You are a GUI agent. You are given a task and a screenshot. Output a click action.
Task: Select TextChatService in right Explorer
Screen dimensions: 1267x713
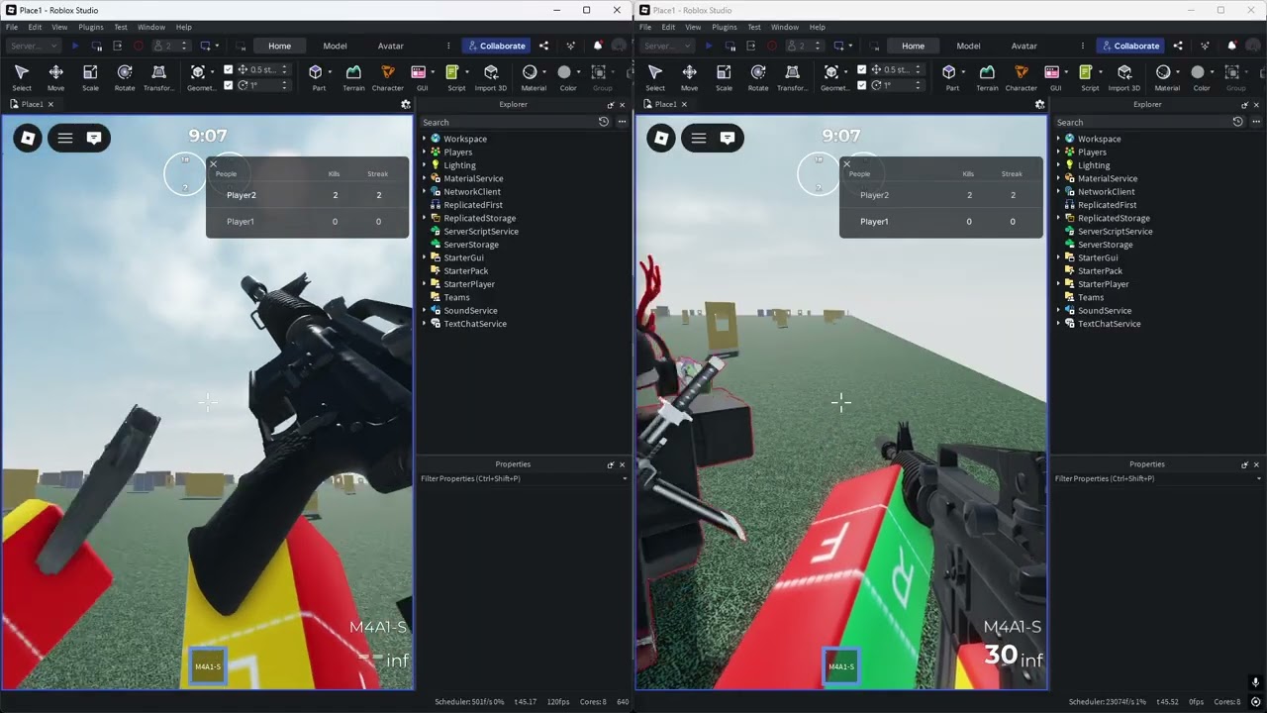click(x=1109, y=324)
